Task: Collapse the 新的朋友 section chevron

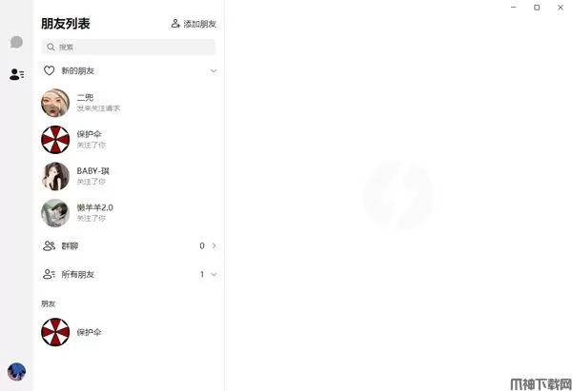Action: click(x=214, y=70)
